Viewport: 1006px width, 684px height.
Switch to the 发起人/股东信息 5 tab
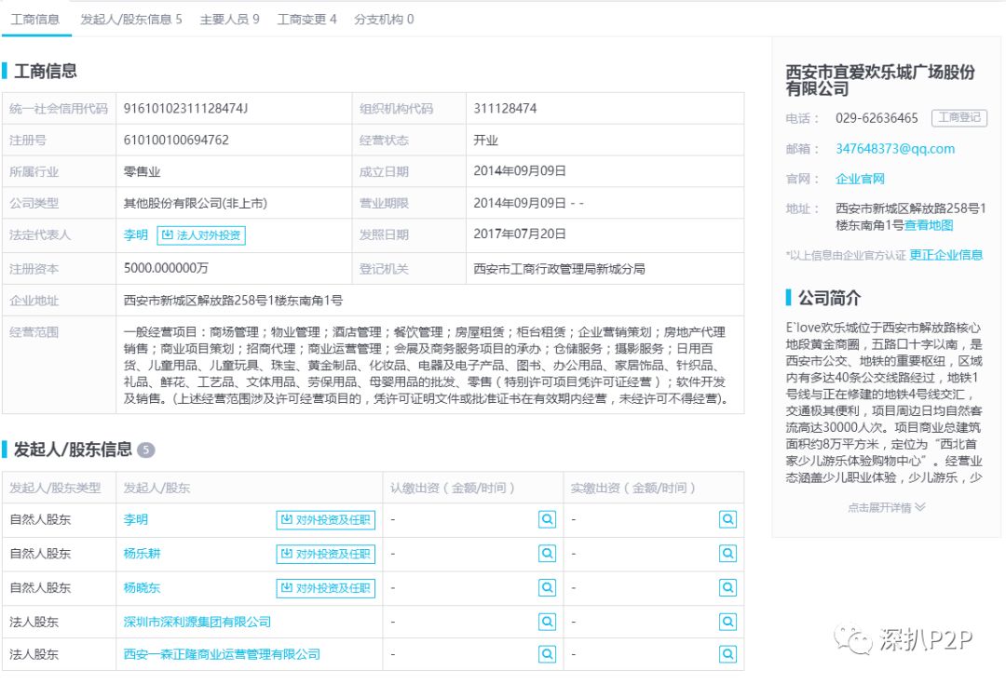tap(131, 20)
